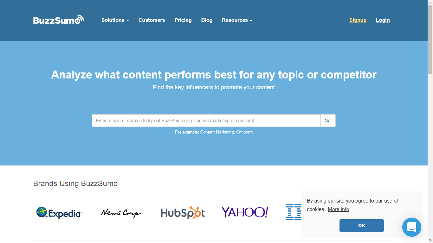
Task: Open the Blog from navigation
Action: pos(207,20)
